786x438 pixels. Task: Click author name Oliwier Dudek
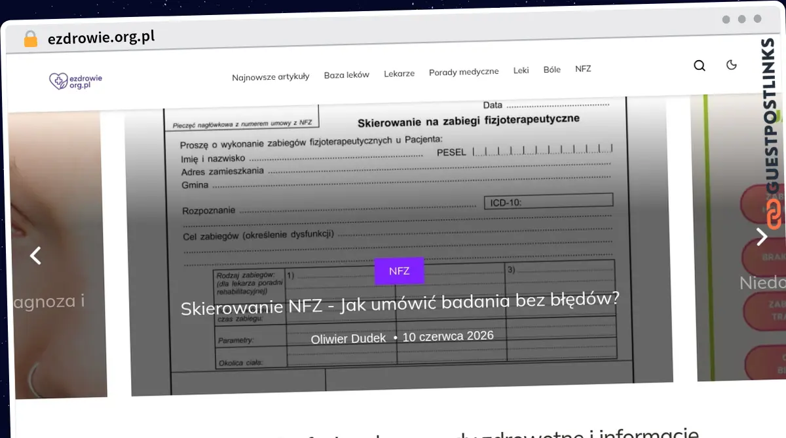348,339
